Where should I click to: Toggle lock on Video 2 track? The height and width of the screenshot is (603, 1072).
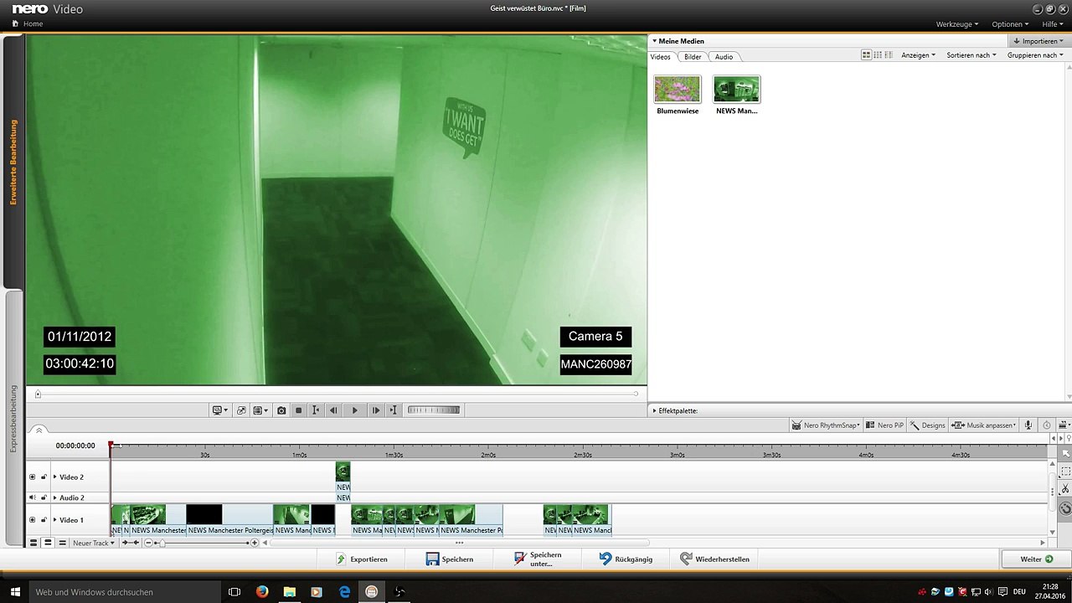coord(44,477)
